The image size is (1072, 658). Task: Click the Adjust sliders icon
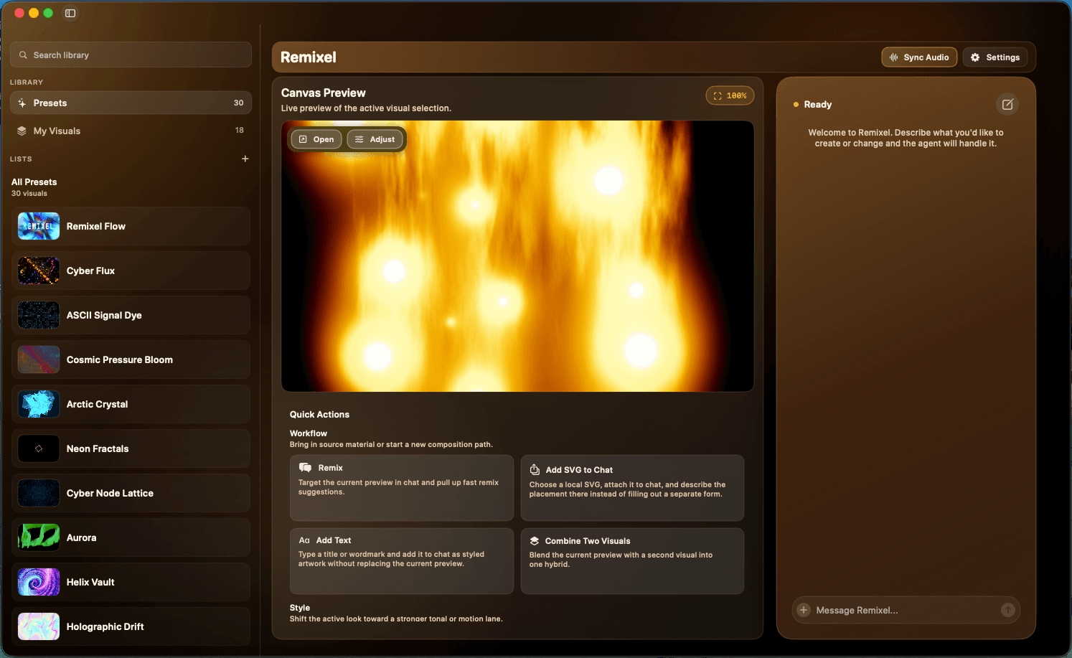point(359,139)
